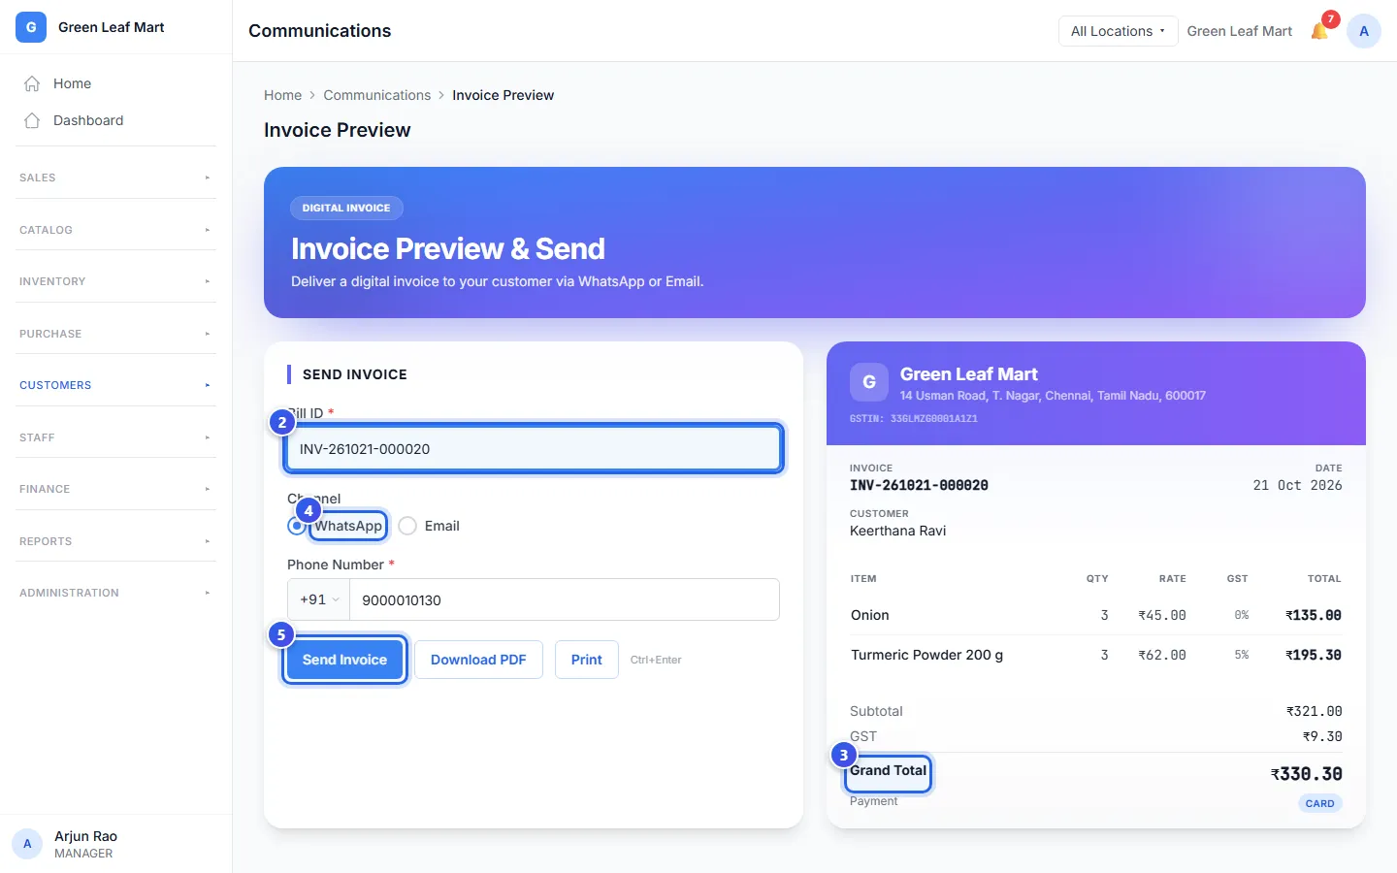Focus the Bill ID input field
Viewport: 1397px width, 873px height.
pyautogui.click(x=534, y=449)
